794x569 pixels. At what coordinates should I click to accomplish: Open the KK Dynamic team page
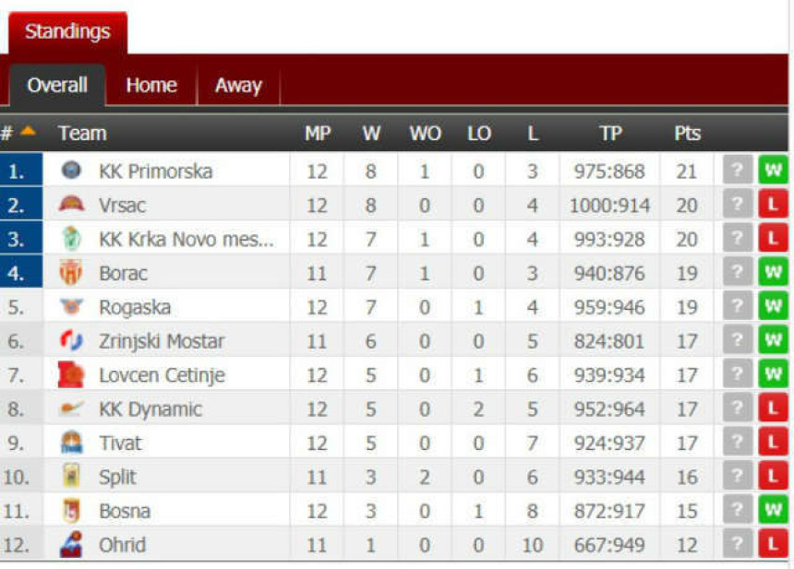pyautogui.click(x=150, y=409)
